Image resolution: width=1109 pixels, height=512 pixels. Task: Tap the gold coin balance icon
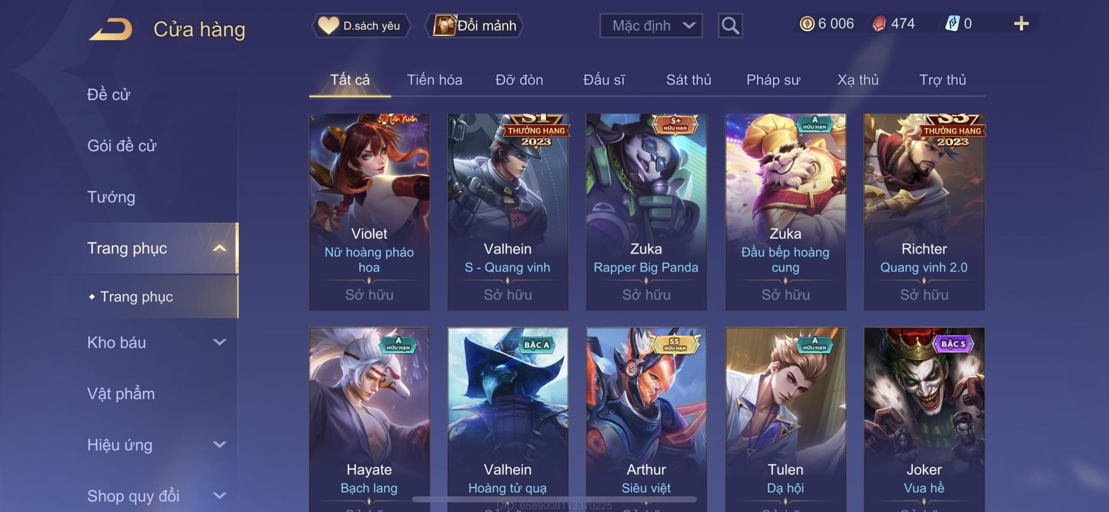point(807,24)
